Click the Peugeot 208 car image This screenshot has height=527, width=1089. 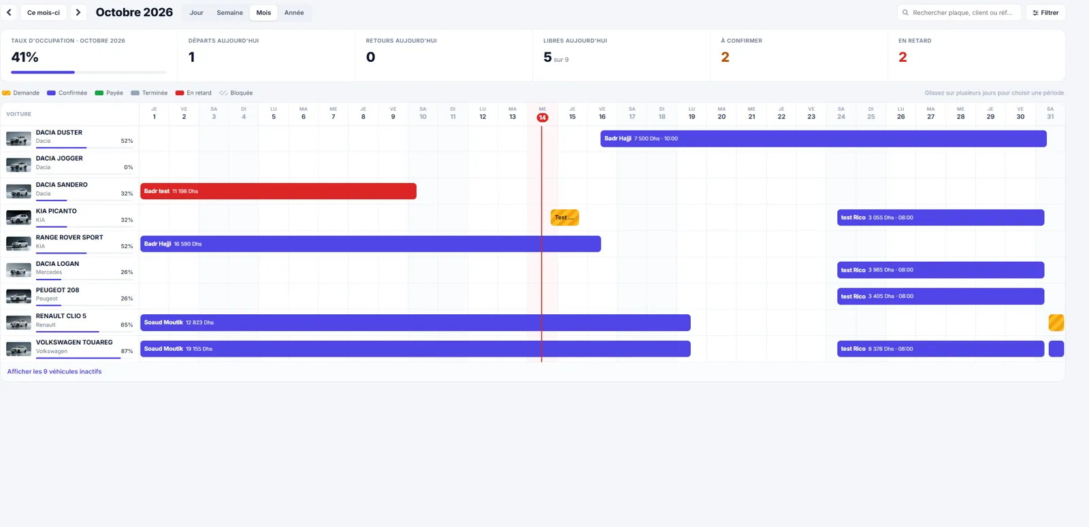click(18, 296)
